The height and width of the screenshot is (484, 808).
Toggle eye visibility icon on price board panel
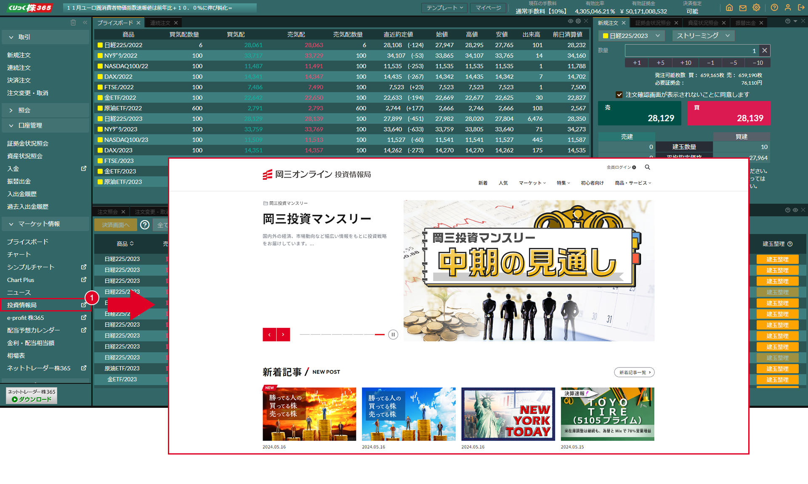click(571, 21)
